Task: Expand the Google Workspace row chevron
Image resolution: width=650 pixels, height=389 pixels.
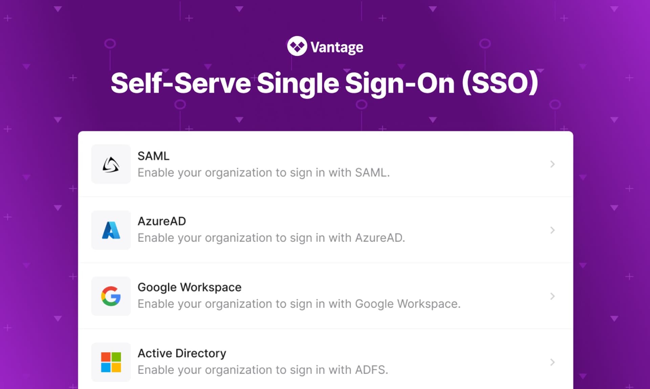Action: coord(552,296)
